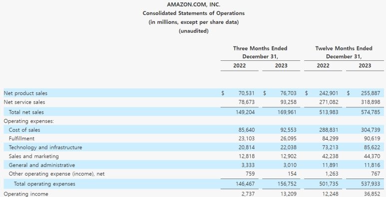Click the Sales and marketing row label

point(34,156)
